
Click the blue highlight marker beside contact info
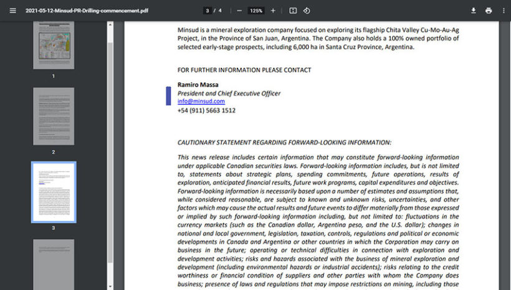coord(168,96)
